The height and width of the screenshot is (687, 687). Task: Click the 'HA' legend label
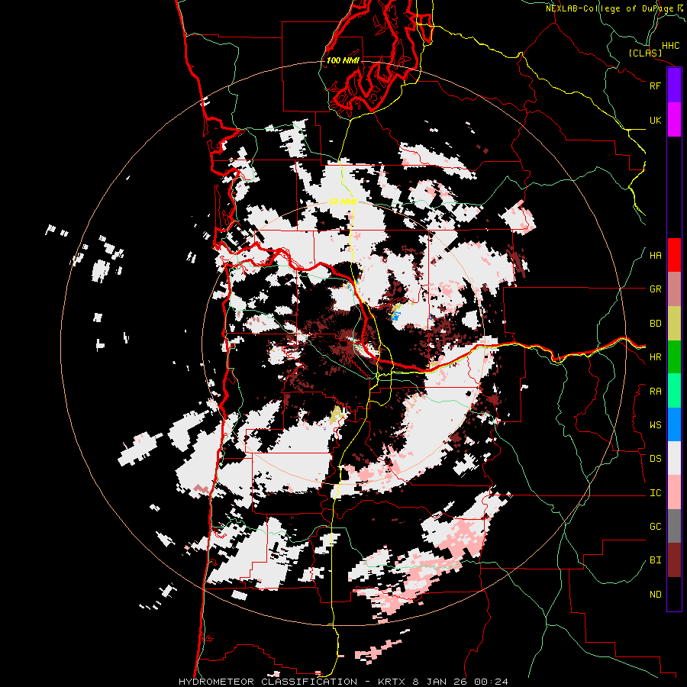tap(655, 256)
